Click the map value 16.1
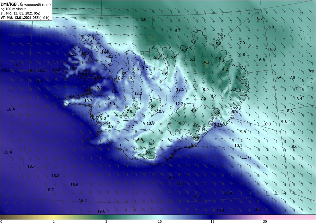 [x=181, y=184]
